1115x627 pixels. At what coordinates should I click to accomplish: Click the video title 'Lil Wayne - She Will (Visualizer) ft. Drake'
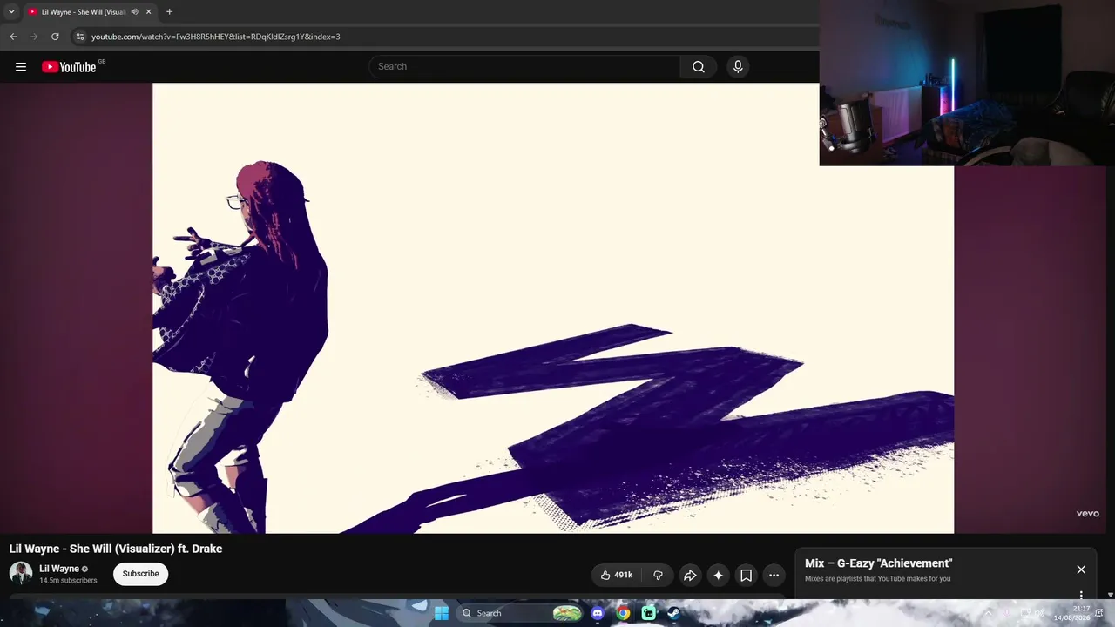point(116,549)
